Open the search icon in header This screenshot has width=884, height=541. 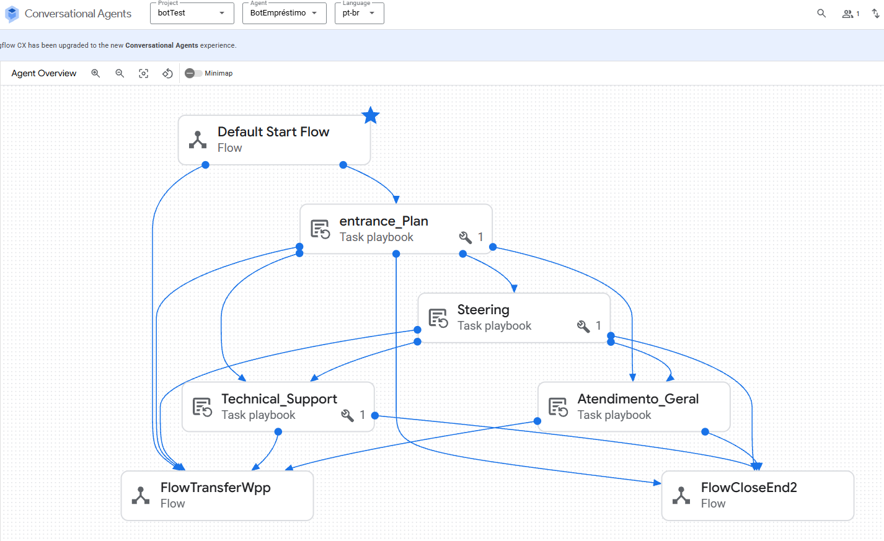(x=821, y=13)
